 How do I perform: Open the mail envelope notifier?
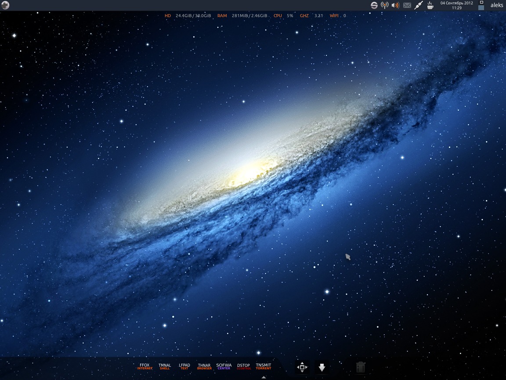click(x=407, y=5)
